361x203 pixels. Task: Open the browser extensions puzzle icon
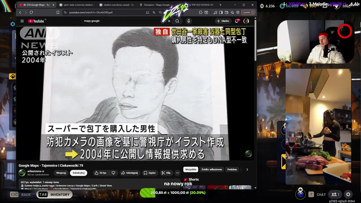[201, 12]
